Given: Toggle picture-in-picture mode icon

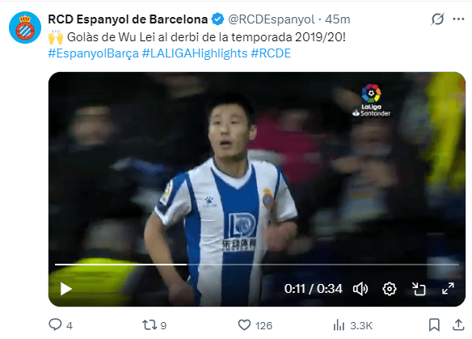Looking at the screenshot, I should 419,289.
